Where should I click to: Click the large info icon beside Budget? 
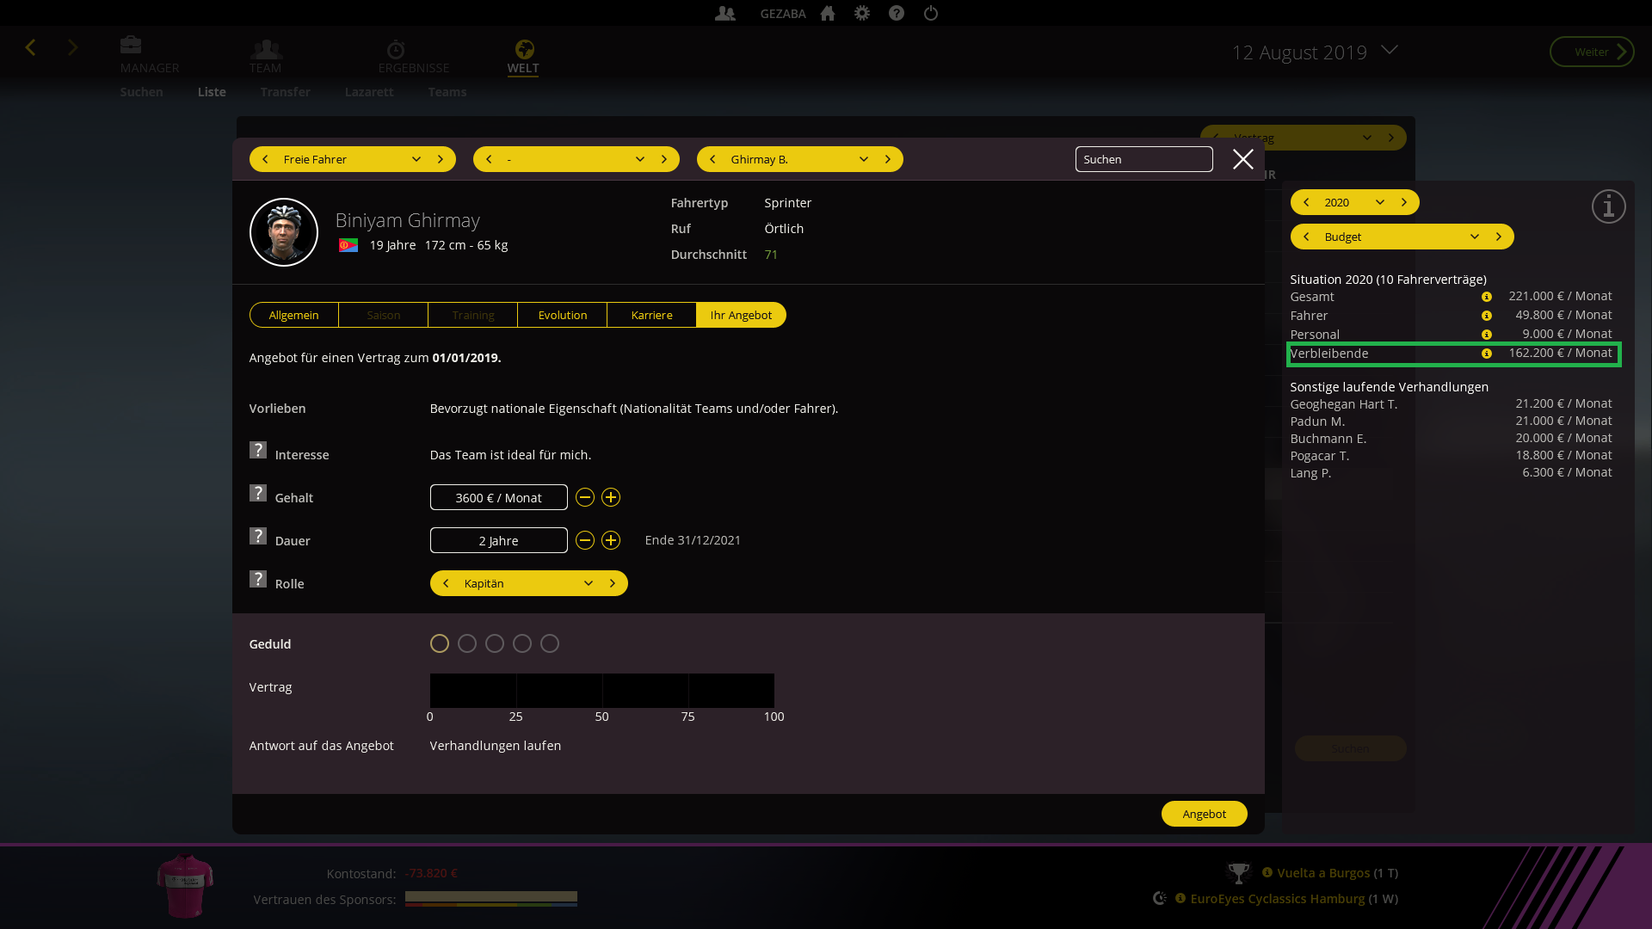tap(1608, 206)
